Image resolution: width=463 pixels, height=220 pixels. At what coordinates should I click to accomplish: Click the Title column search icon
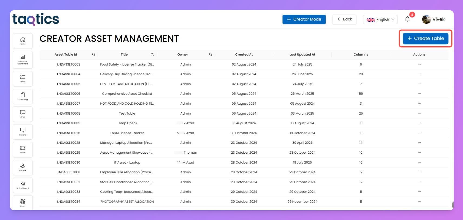pyautogui.click(x=152, y=54)
